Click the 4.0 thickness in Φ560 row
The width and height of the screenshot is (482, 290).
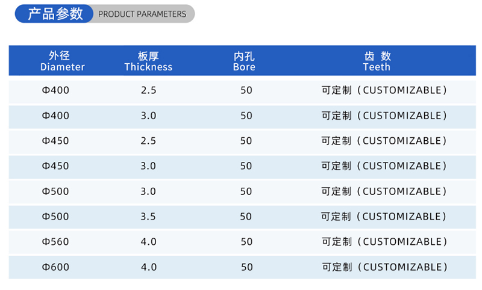coord(148,242)
